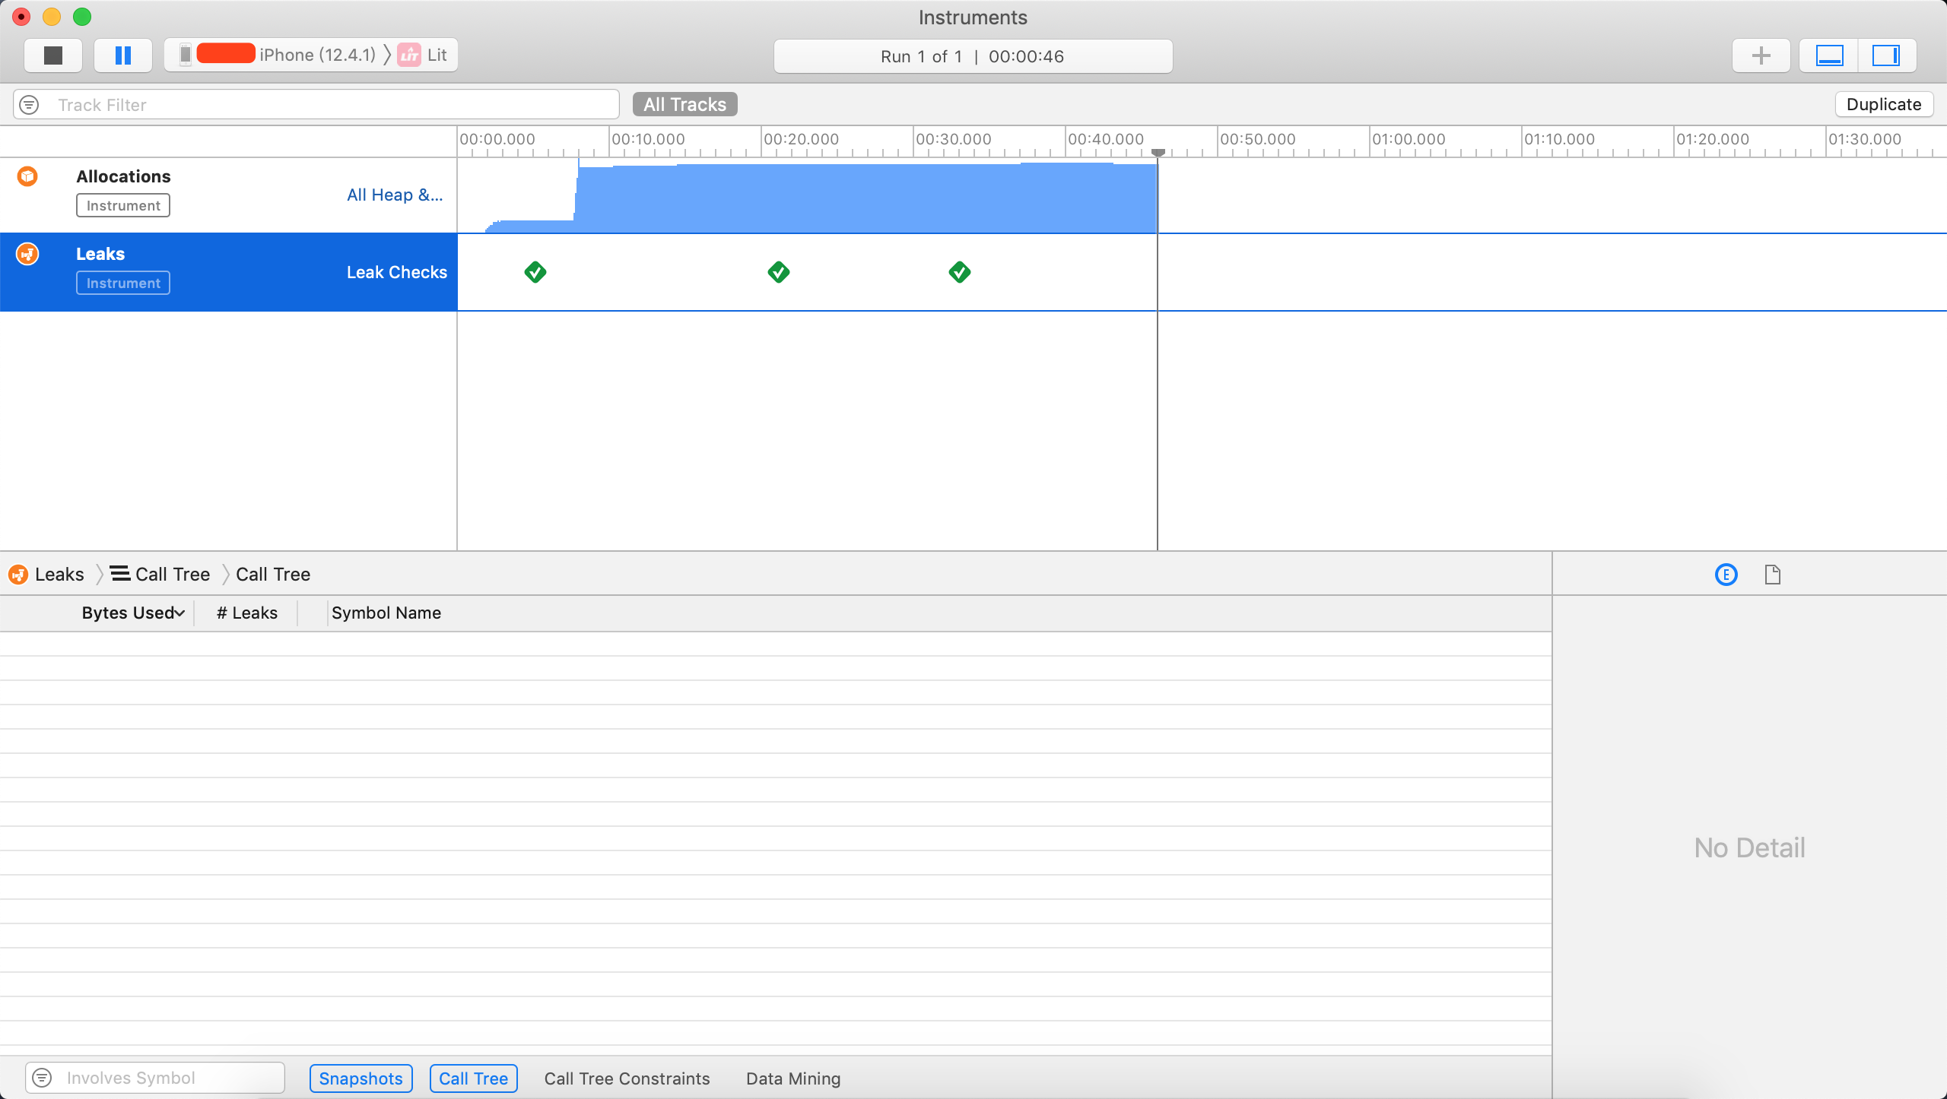Screen dimensions: 1947x1099
Task: Click the playhead marker on the timeline
Action: (x=1158, y=153)
